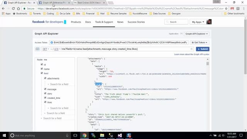This screenshot has height=139, width=247.
Task: Submit the Graph API query
Action: [203, 49]
